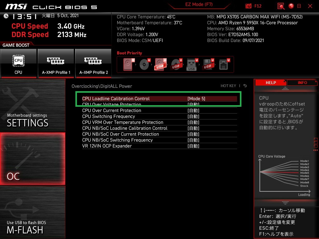Viewport: 319px width, 239px height.
Task: Click the F12 screenshot camera icon
Action: coord(248,6)
